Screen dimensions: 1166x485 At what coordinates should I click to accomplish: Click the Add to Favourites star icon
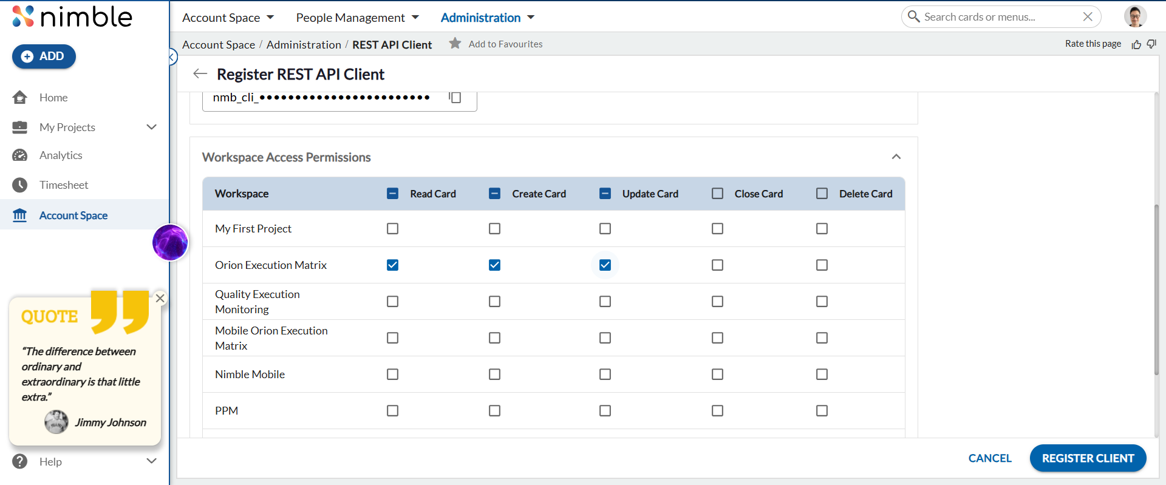click(x=455, y=43)
